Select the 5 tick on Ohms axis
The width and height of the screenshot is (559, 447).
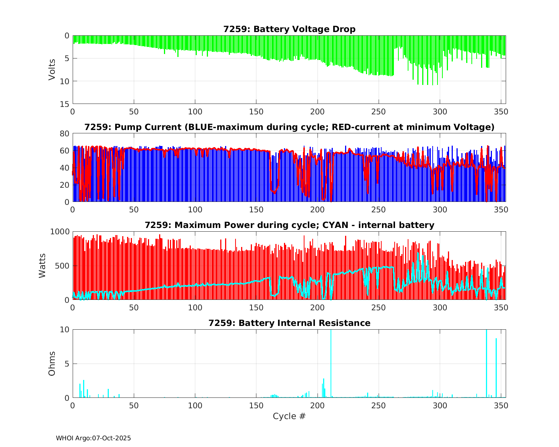click(x=67, y=364)
